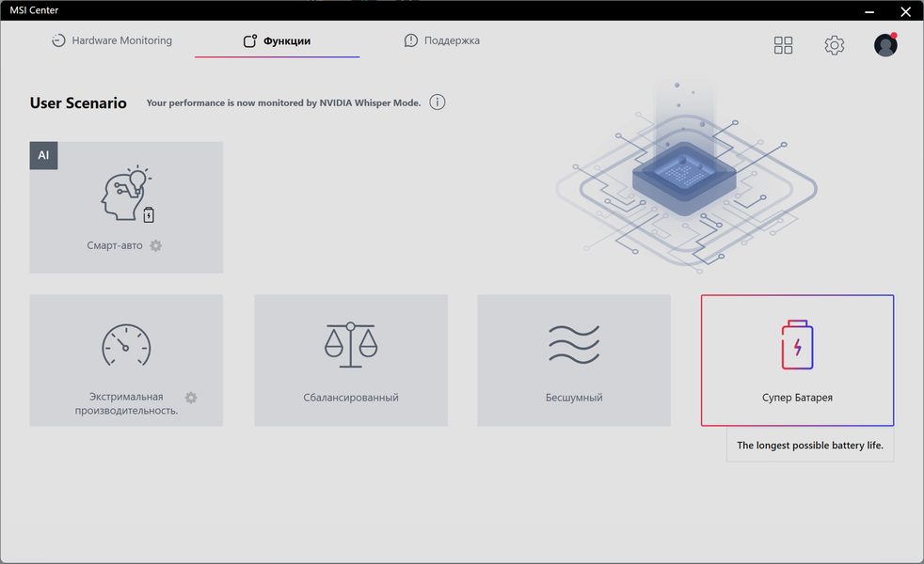
Task: Show NVIDIA Whisper Mode info icon
Action: (x=438, y=102)
